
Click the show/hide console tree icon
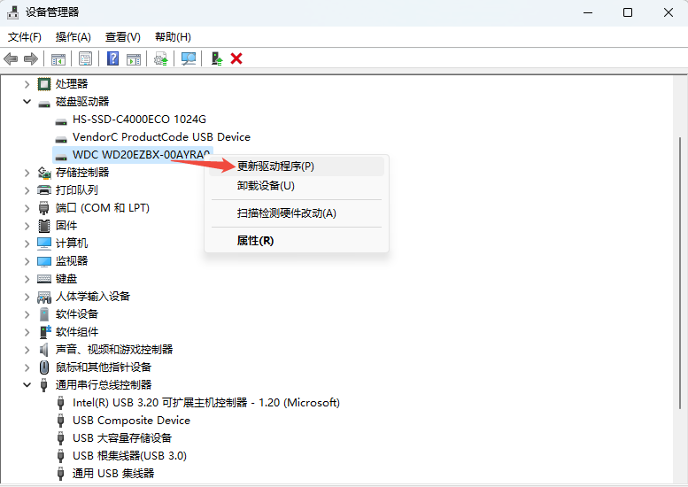pyautogui.click(x=58, y=58)
